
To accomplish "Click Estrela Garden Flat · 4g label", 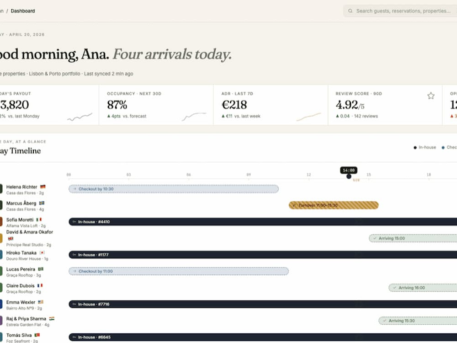I will point(28,325).
